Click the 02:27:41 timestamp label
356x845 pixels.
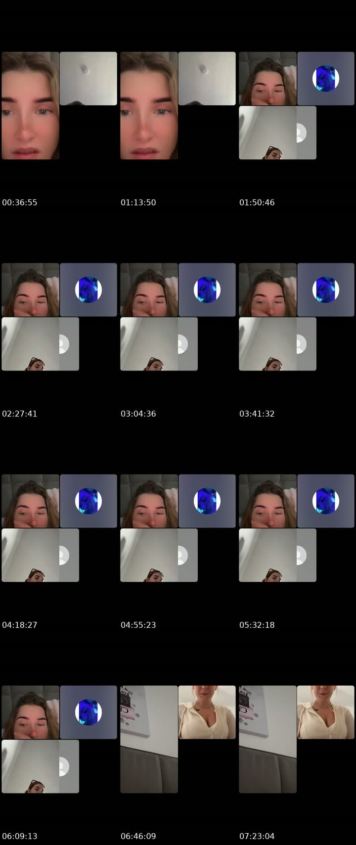pyautogui.click(x=20, y=414)
